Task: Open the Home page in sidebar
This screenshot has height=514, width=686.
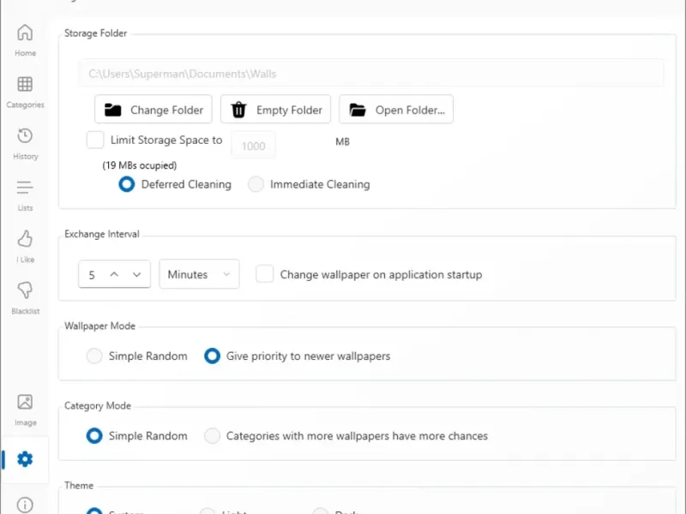Action: (x=25, y=39)
